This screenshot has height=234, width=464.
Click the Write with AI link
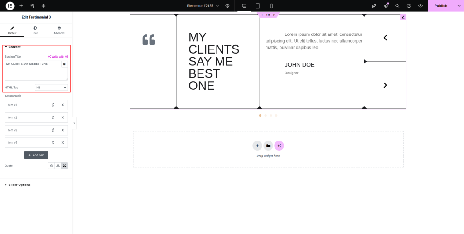(x=58, y=56)
